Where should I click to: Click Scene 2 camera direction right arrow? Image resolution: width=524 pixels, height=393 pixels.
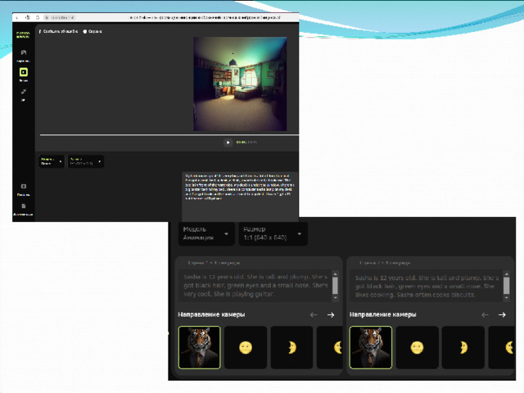pos(502,314)
